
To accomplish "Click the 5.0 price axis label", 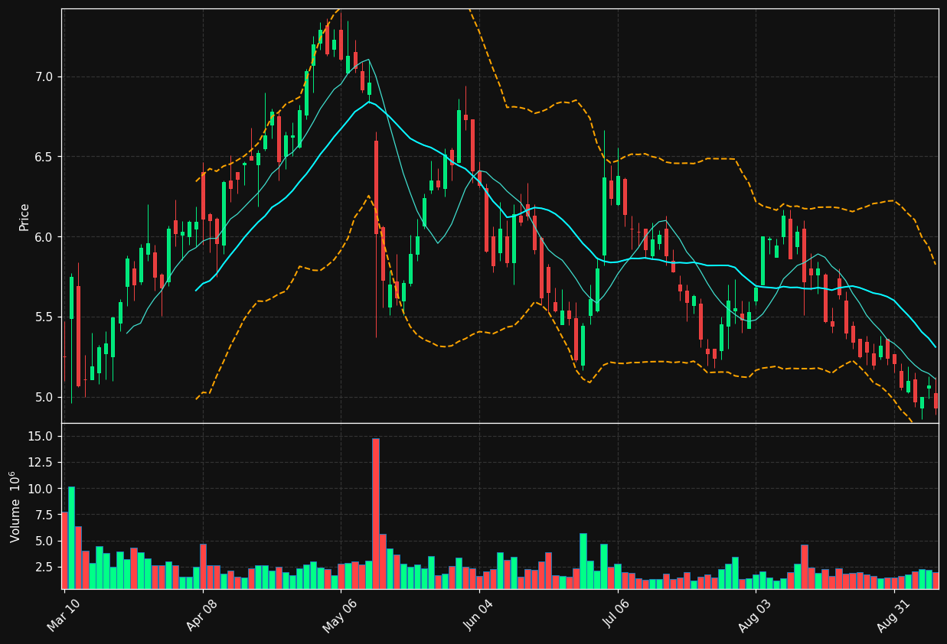I will click(x=44, y=397).
